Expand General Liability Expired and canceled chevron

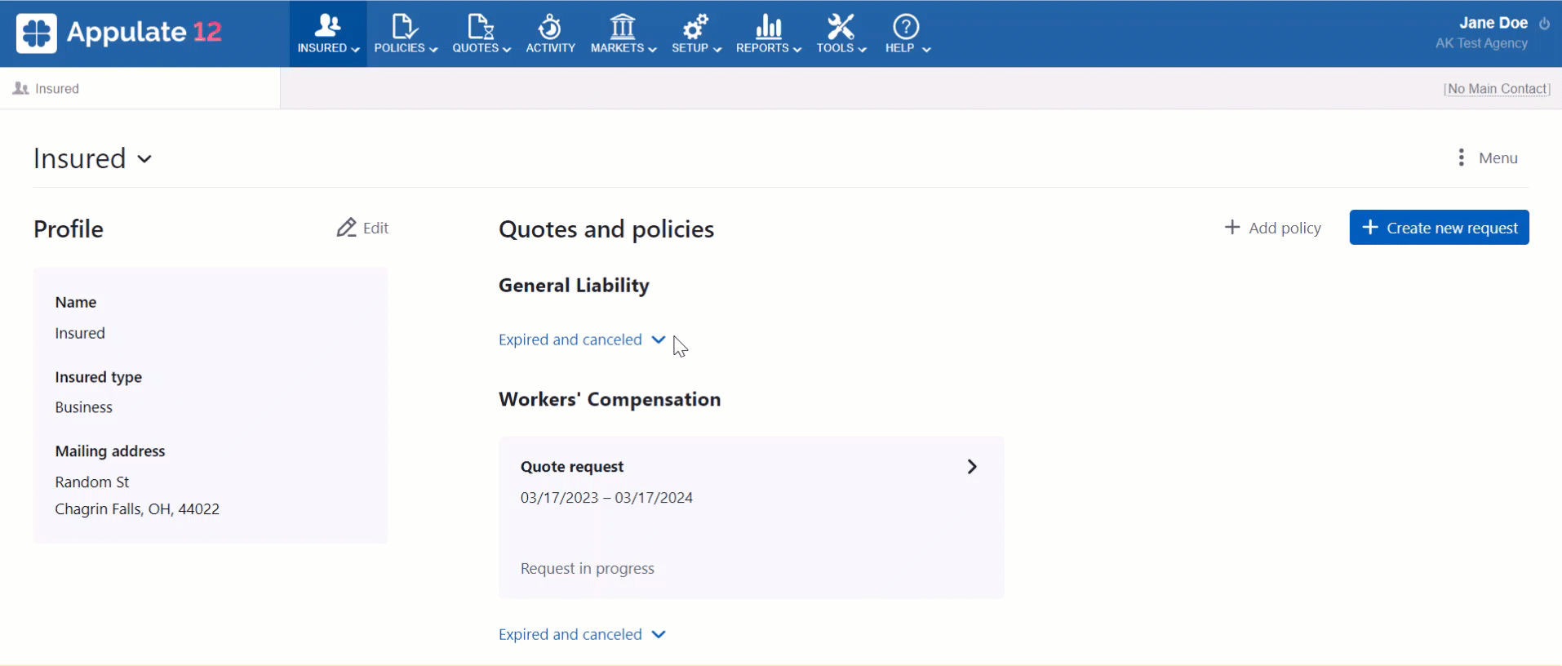click(659, 340)
